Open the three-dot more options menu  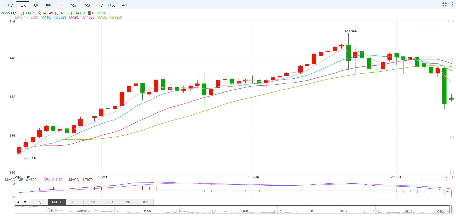coord(452,4)
